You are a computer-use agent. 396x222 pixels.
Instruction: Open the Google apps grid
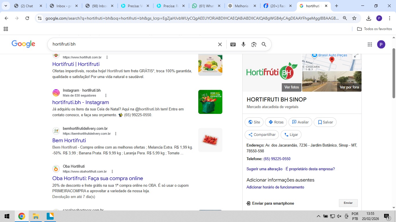coord(370,44)
